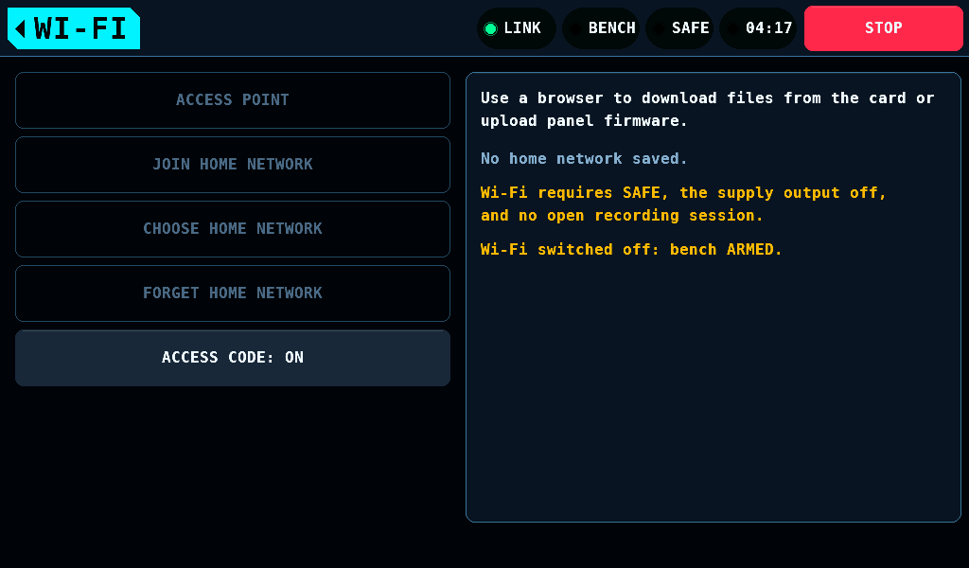This screenshot has width=969, height=568.
Task: Tap the BENCH status indicator
Action: point(601,28)
